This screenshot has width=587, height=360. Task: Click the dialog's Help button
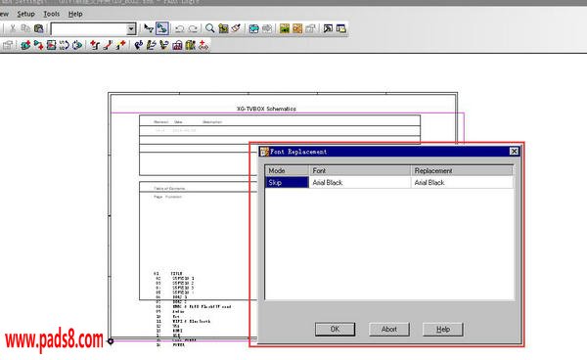click(443, 329)
